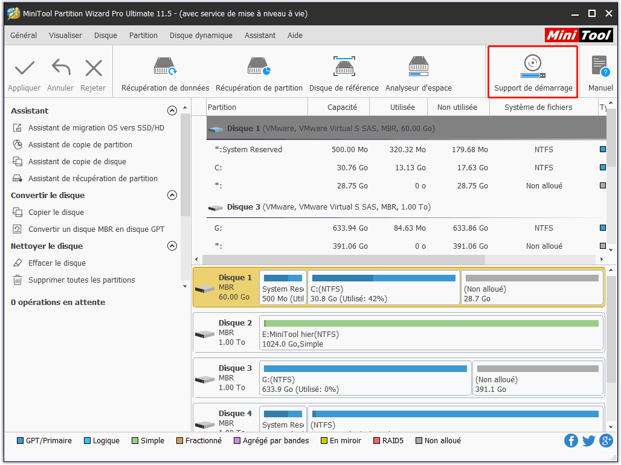Open the Disque dynamique menu
Image resolution: width=621 pixels, height=465 pixels.
201,35
